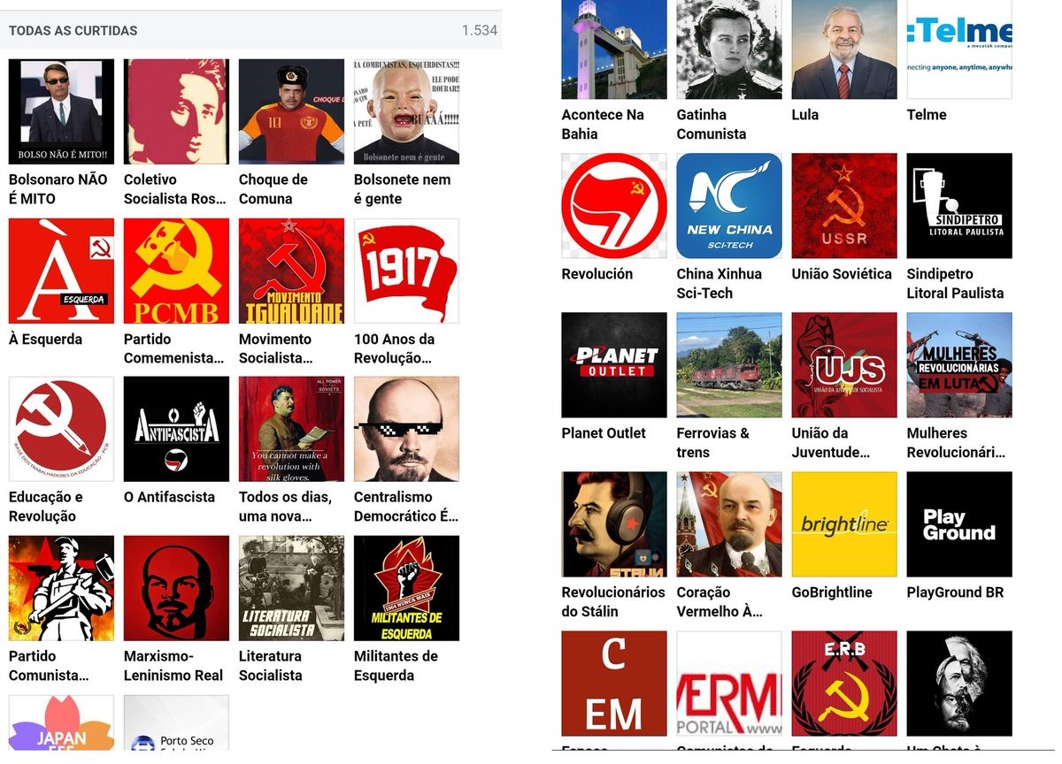
Task: Open the Sindipetro Litoral Paulista logo
Action: pyautogui.click(x=959, y=206)
